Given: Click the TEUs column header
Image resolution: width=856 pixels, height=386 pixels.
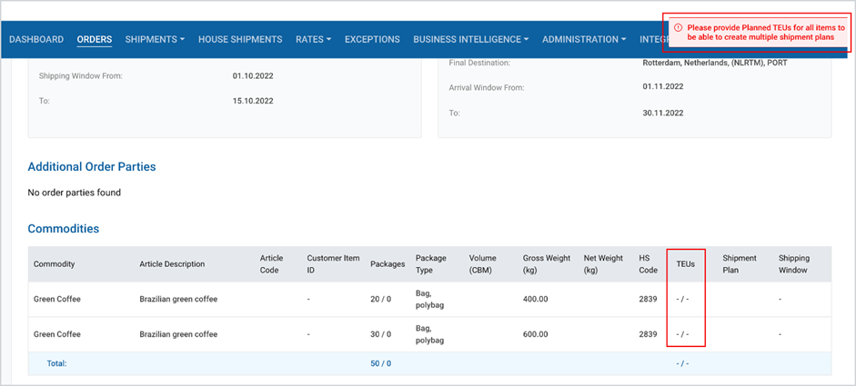Looking at the screenshot, I should 685,264.
